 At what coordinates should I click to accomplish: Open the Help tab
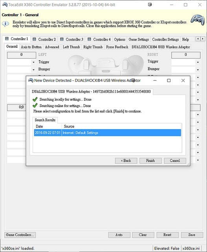coord(185,39)
